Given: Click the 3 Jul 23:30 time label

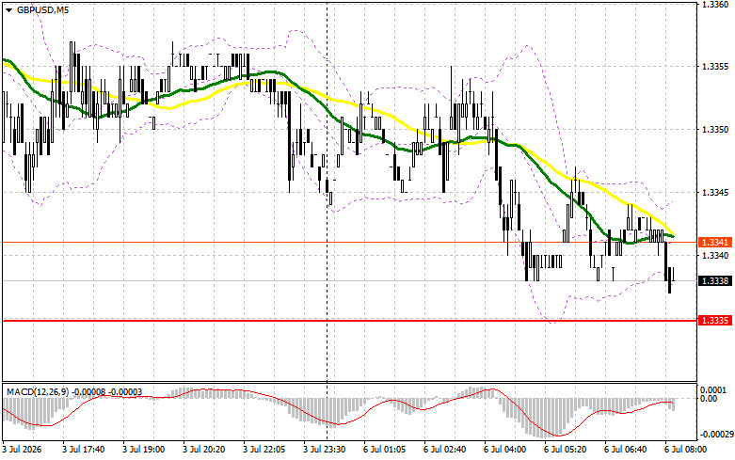Looking at the screenshot, I should click(325, 450).
